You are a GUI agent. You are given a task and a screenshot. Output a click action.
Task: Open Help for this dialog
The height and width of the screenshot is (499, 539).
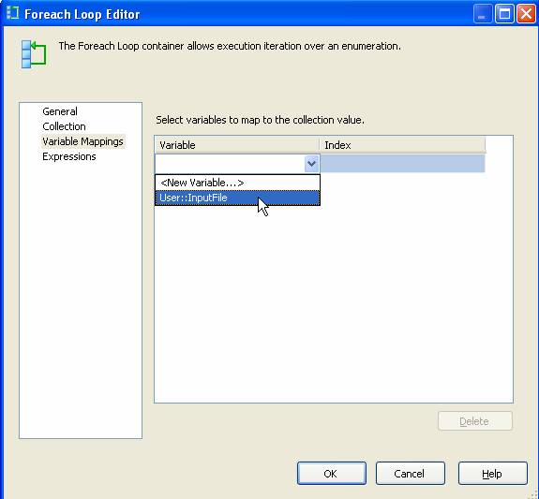pos(492,473)
